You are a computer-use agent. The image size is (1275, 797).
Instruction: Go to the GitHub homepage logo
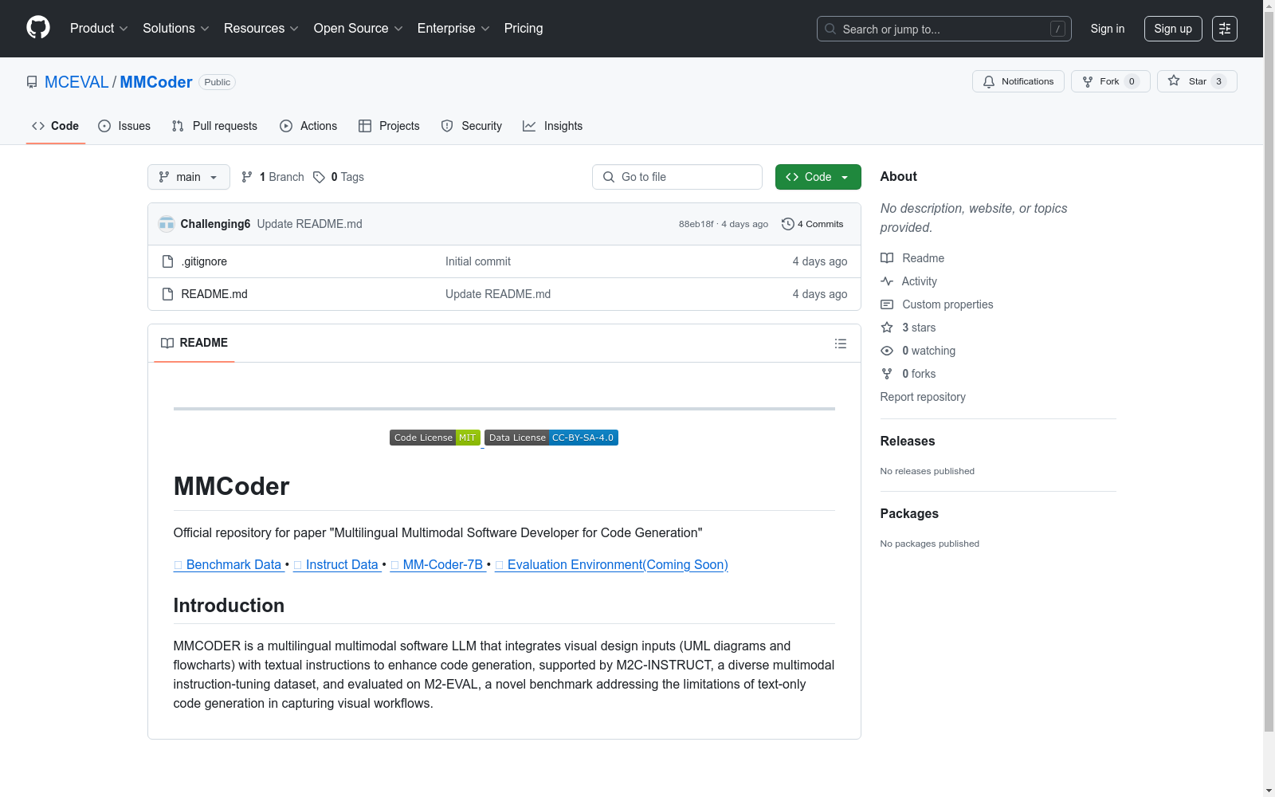coord(38,28)
